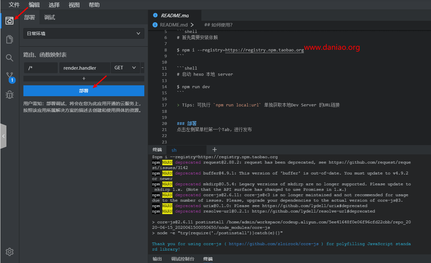Click the github.com/lydell/resolve-url#deprecated terminal link

click(313, 211)
